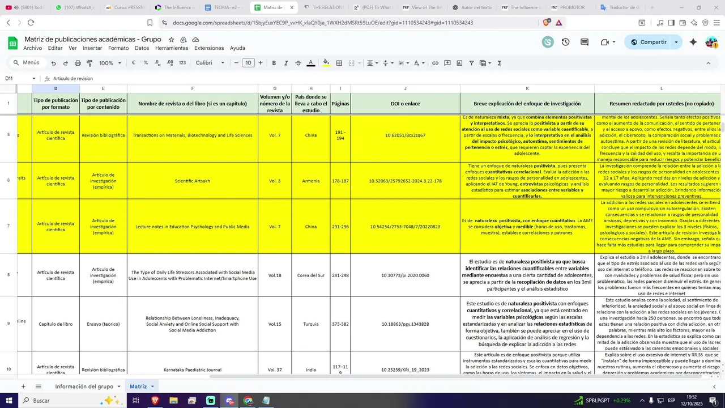Image resolution: width=725 pixels, height=408 pixels.
Task: Insert link via chain icon
Action: point(435,63)
